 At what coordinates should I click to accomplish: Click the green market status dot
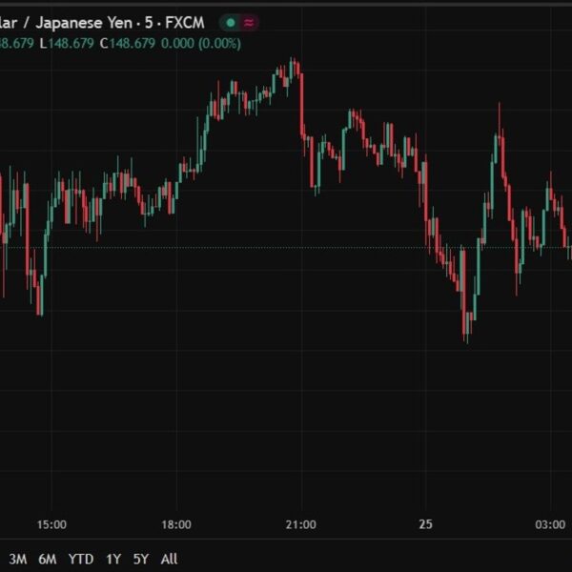(x=230, y=23)
